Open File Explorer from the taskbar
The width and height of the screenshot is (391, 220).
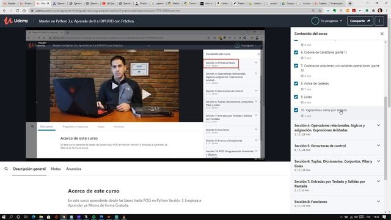(41, 217)
